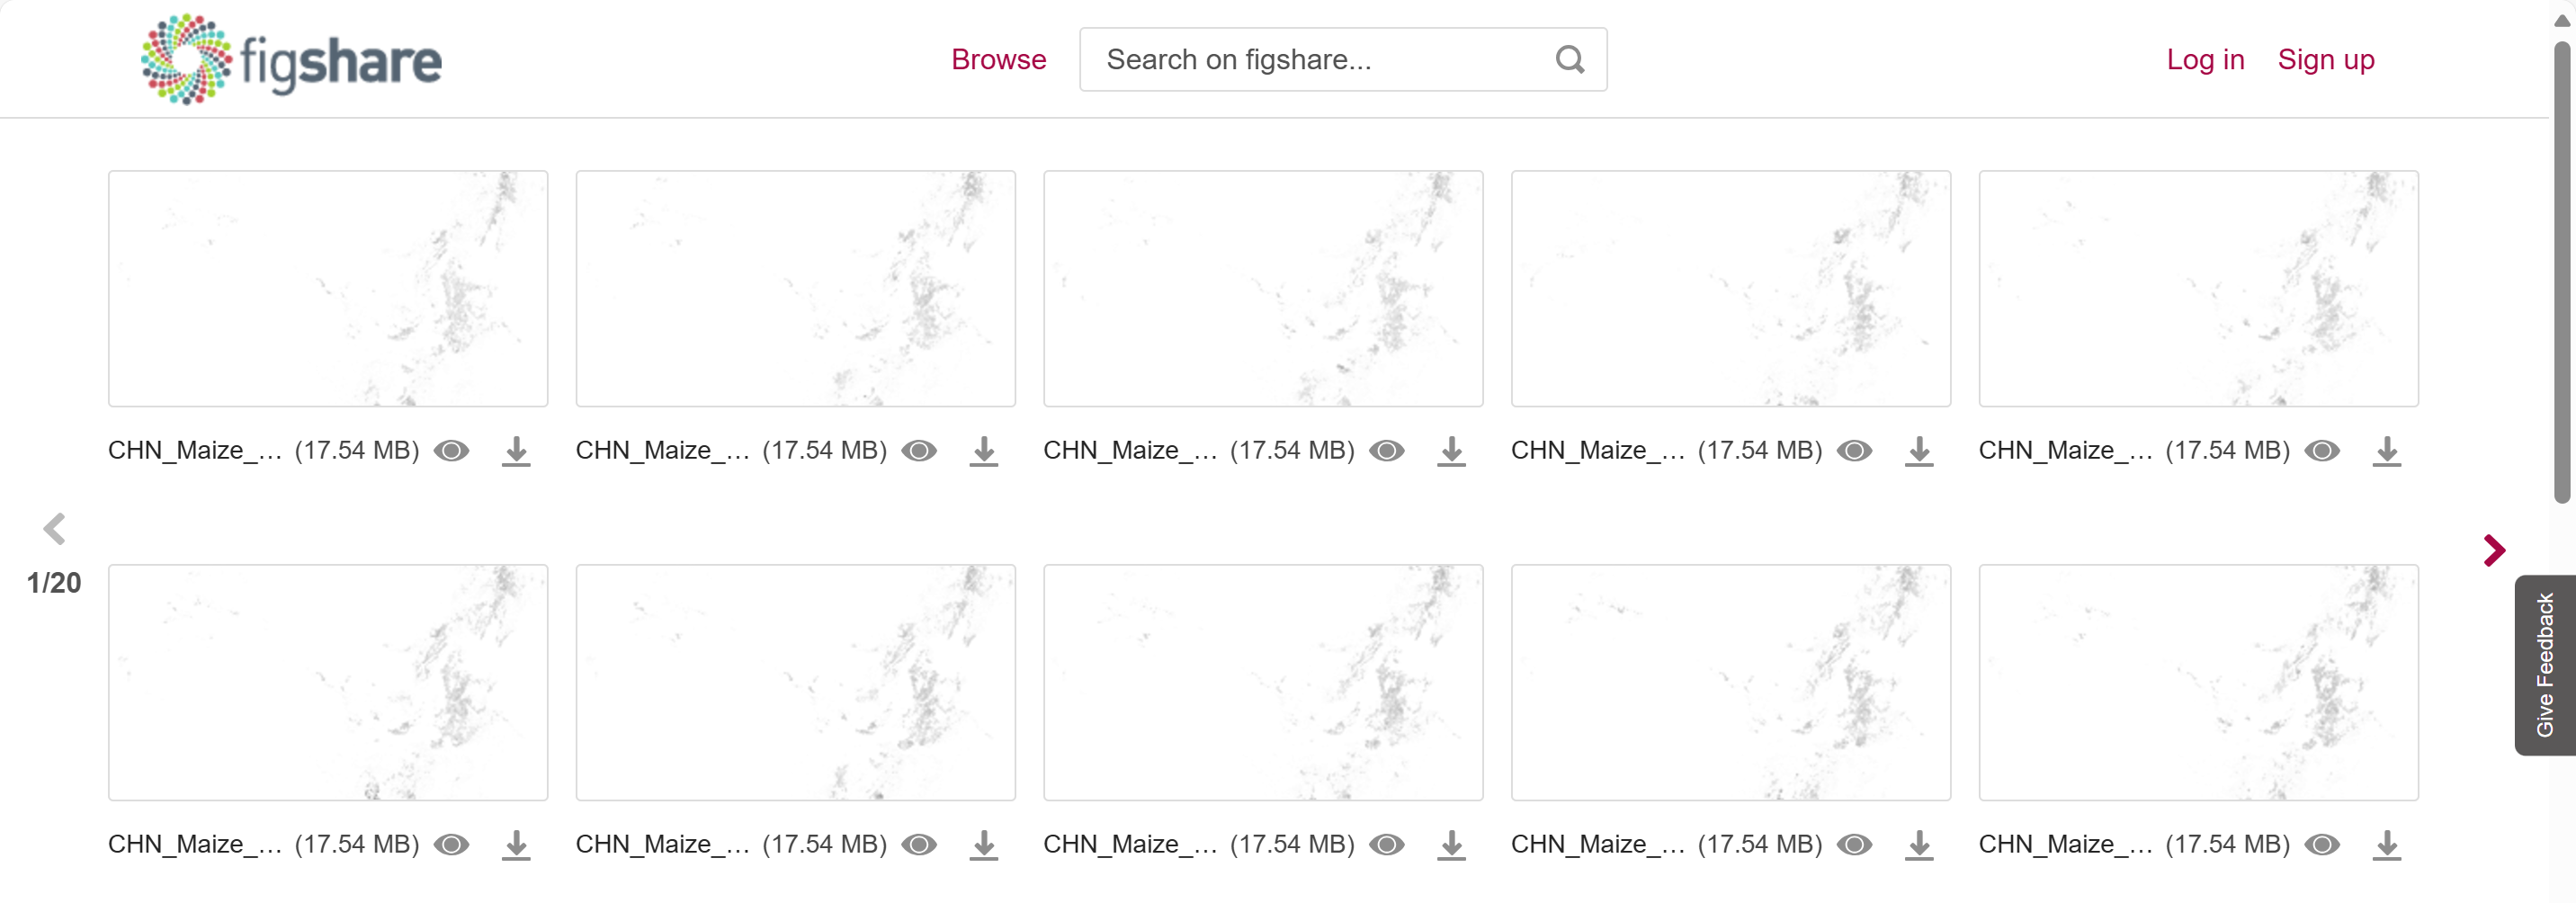The image size is (2576, 903).
Task: Go to next file page with red chevron
Action: [2494, 550]
